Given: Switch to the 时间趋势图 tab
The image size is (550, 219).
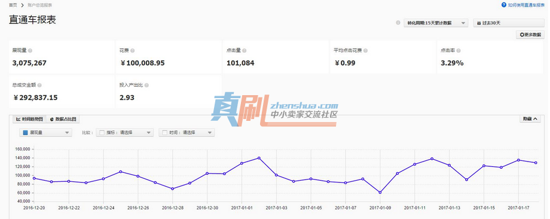Looking at the screenshot, I should [x=29, y=119].
